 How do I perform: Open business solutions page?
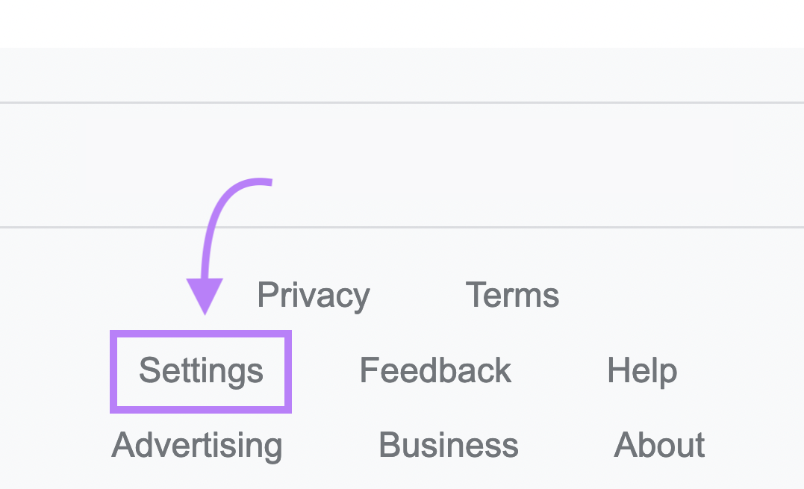point(448,444)
